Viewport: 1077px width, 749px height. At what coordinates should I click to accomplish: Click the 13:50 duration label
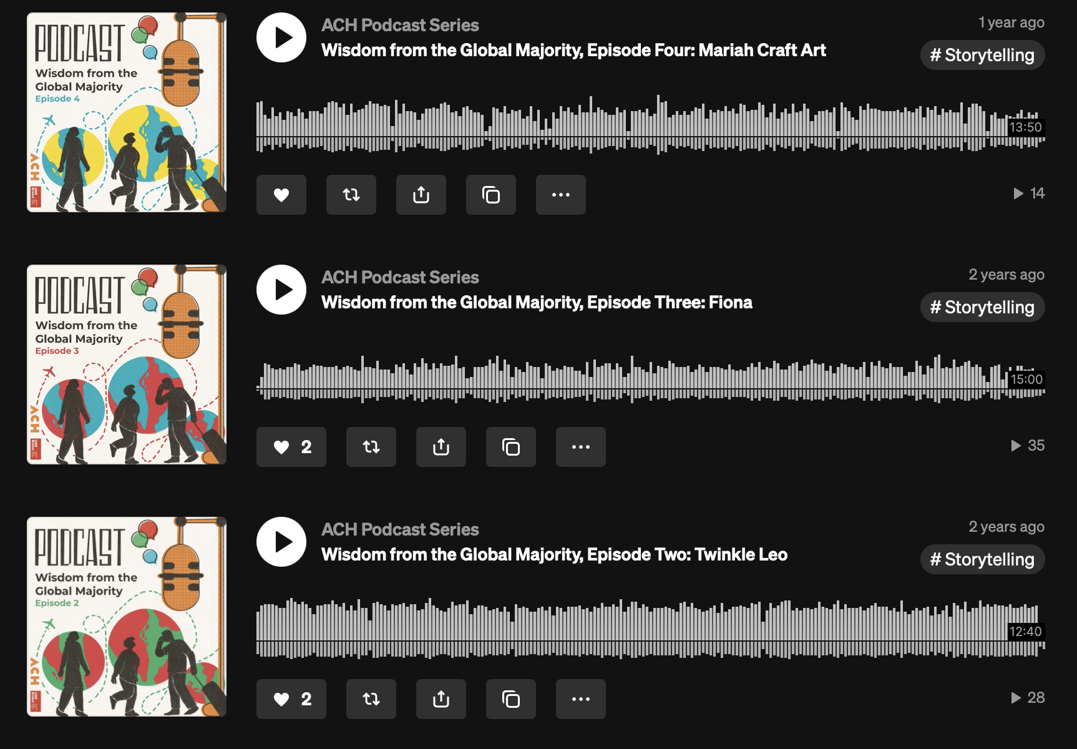click(x=1025, y=127)
